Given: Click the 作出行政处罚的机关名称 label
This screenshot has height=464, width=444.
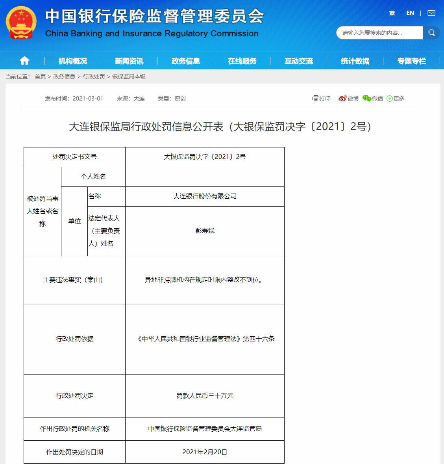Looking at the screenshot, I should click(x=74, y=429).
